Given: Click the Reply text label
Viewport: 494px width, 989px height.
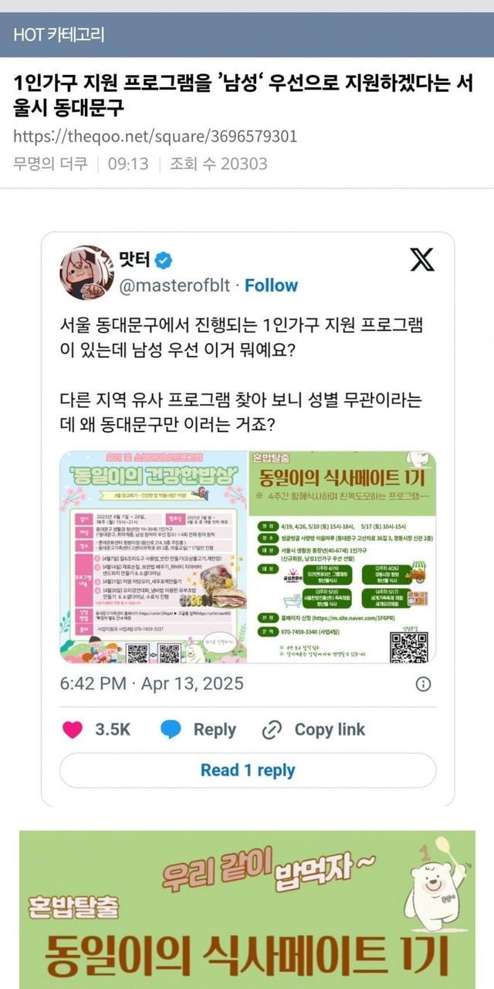Looking at the screenshot, I should [x=215, y=729].
